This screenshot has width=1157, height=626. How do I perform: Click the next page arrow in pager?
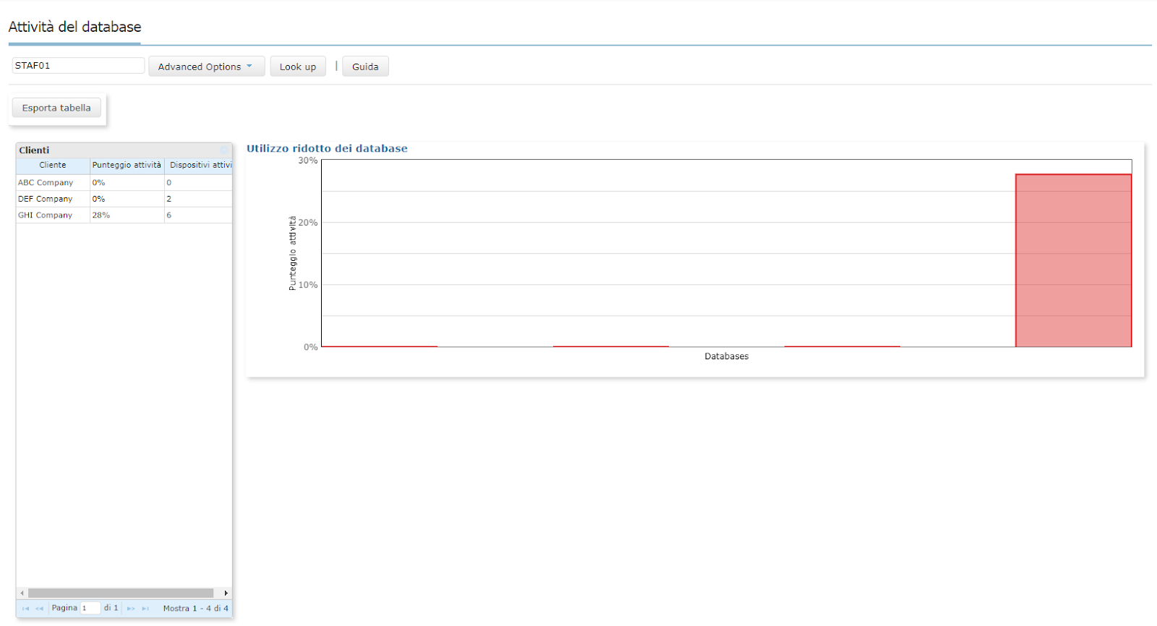[131, 609]
